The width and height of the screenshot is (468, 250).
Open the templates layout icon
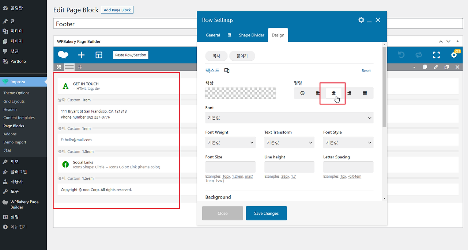pyautogui.click(x=99, y=55)
